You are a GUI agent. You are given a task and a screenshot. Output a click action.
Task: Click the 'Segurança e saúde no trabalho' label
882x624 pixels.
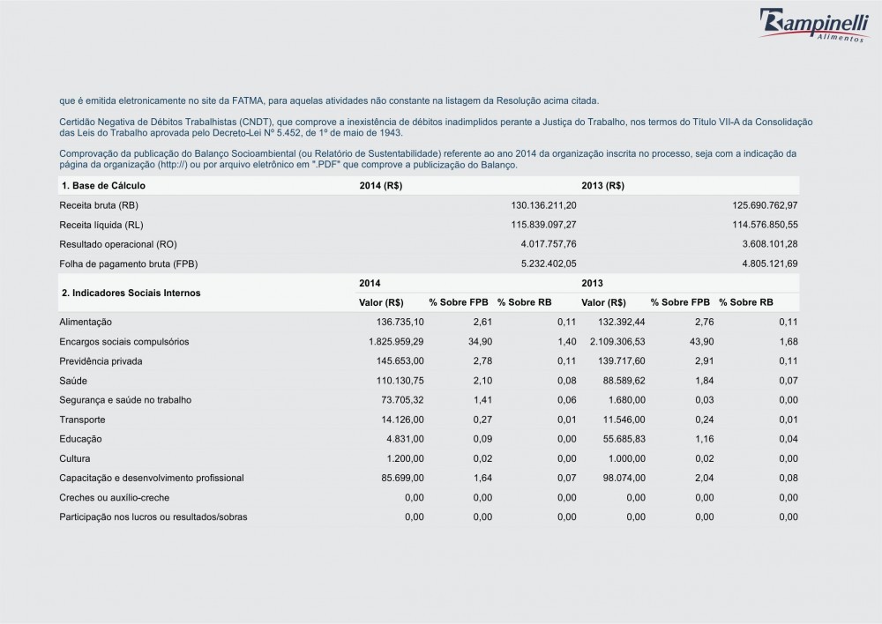[124, 399]
